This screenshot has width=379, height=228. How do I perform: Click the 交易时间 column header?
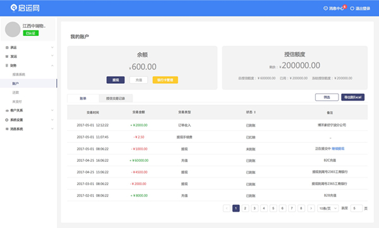pyautogui.click(x=93, y=113)
